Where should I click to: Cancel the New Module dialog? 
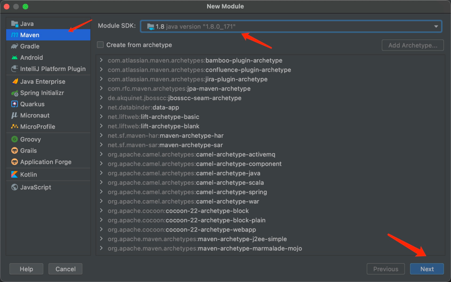(x=65, y=269)
